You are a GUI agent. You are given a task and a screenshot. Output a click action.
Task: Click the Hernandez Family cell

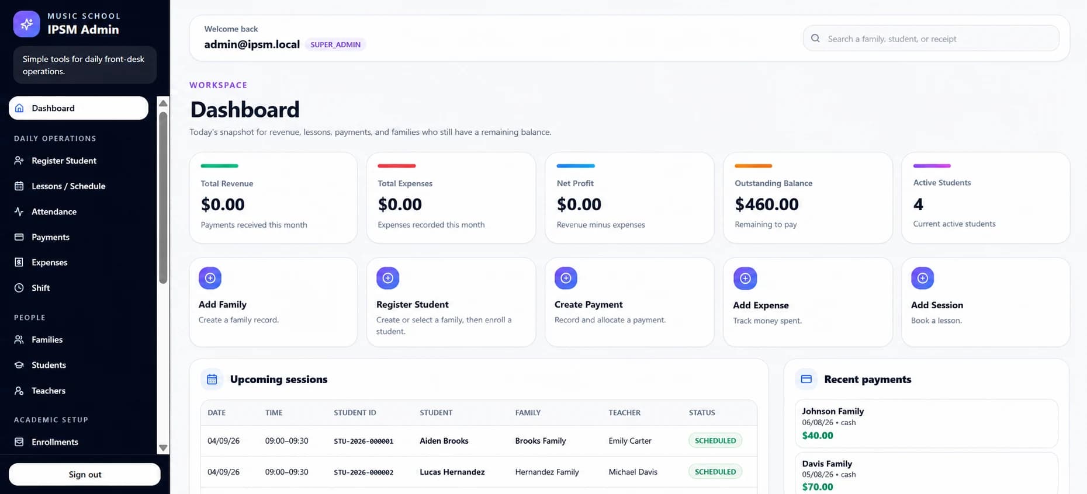[547, 472]
